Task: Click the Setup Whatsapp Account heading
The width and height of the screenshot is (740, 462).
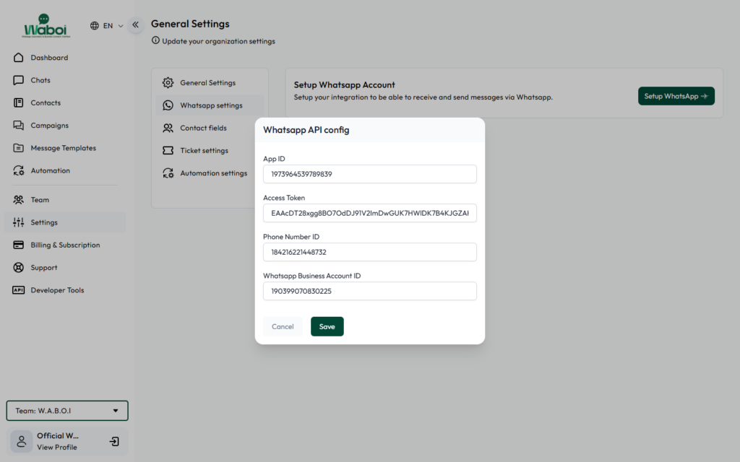Action: click(345, 85)
